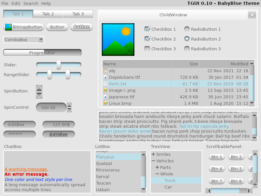Open the ComboBox dropdown

[41, 40]
